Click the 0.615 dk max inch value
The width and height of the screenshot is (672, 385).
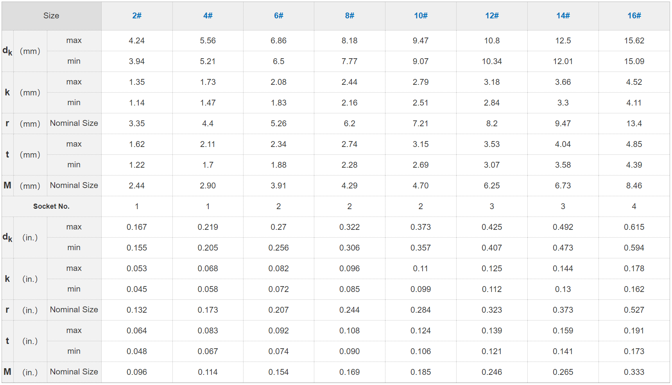click(x=634, y=227)
